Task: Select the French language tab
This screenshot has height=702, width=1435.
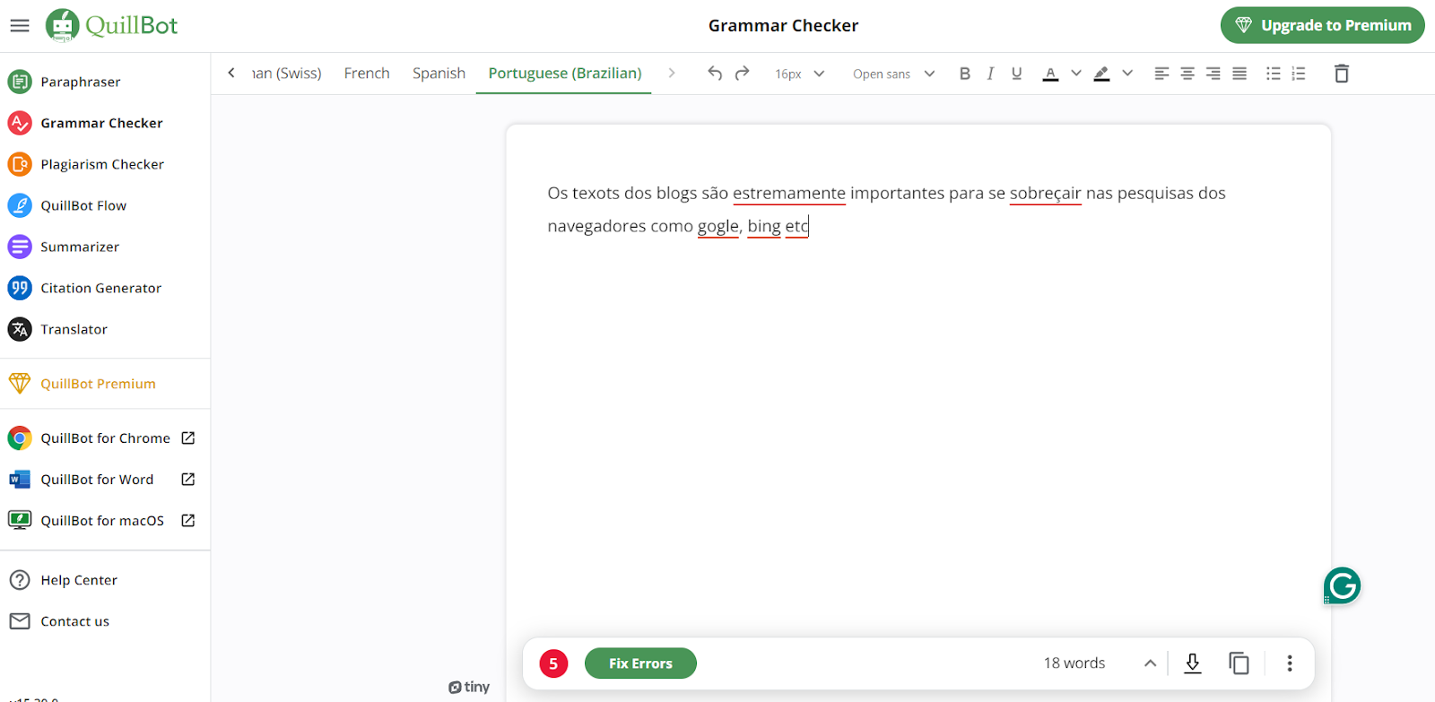Action: coord(367,74)
